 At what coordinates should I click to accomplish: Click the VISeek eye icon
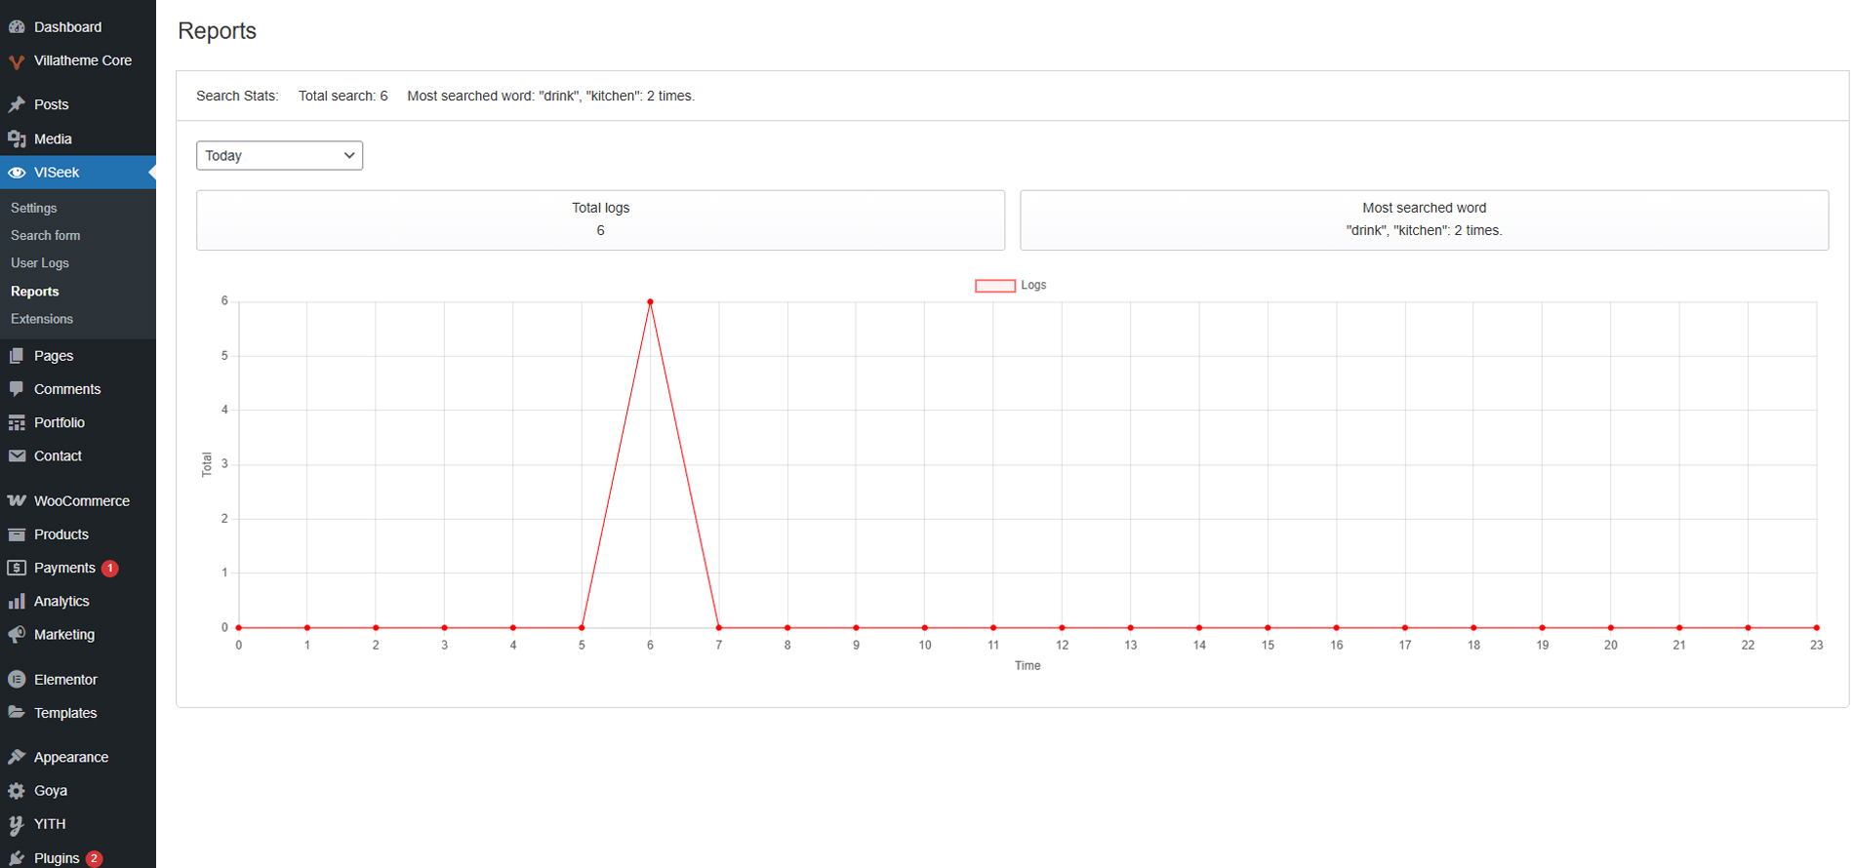coord(17,173)
